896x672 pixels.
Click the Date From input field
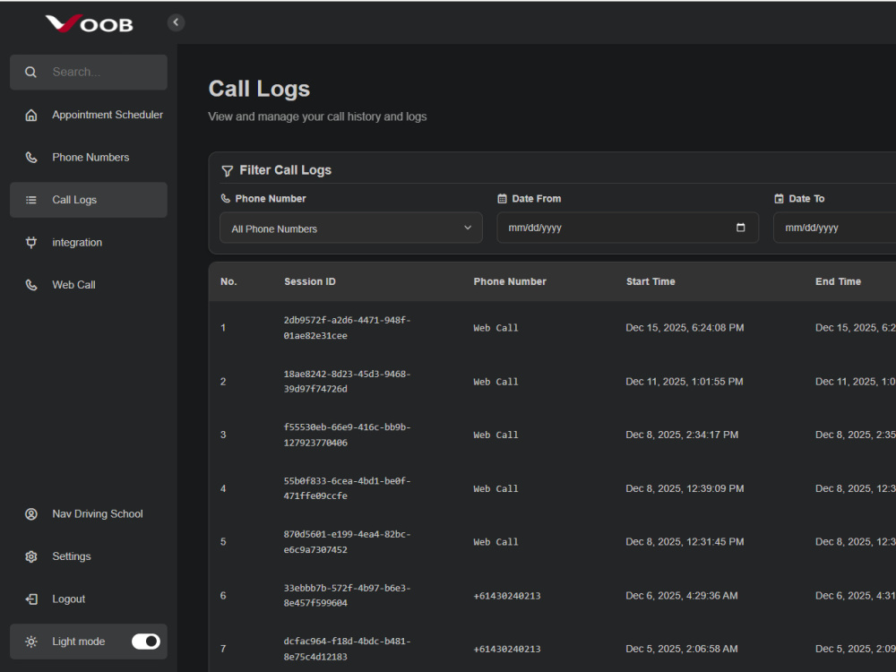[x=627, y=228]
